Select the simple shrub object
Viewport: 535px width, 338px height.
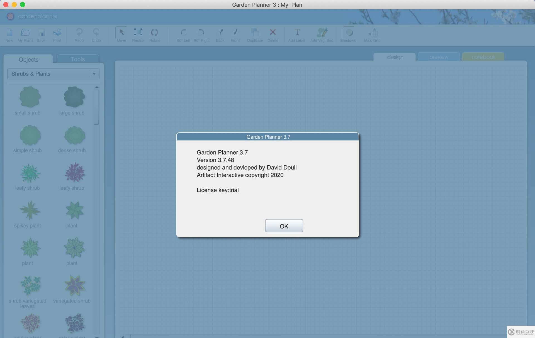click(30, 135)
